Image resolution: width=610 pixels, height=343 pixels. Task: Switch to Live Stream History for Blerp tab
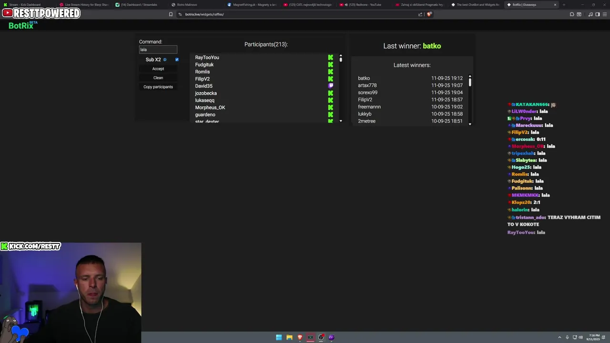click(84, 5)
